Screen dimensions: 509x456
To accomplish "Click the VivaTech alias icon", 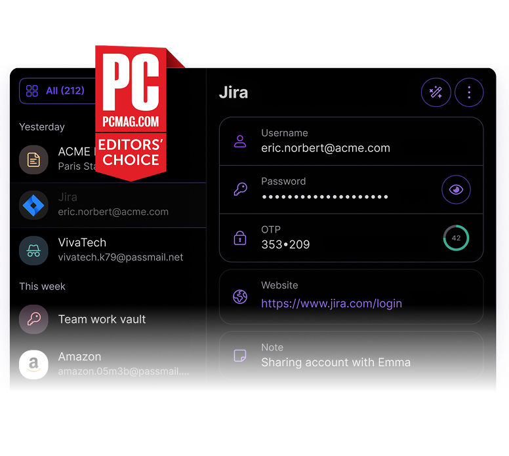I will click(33, 250).
